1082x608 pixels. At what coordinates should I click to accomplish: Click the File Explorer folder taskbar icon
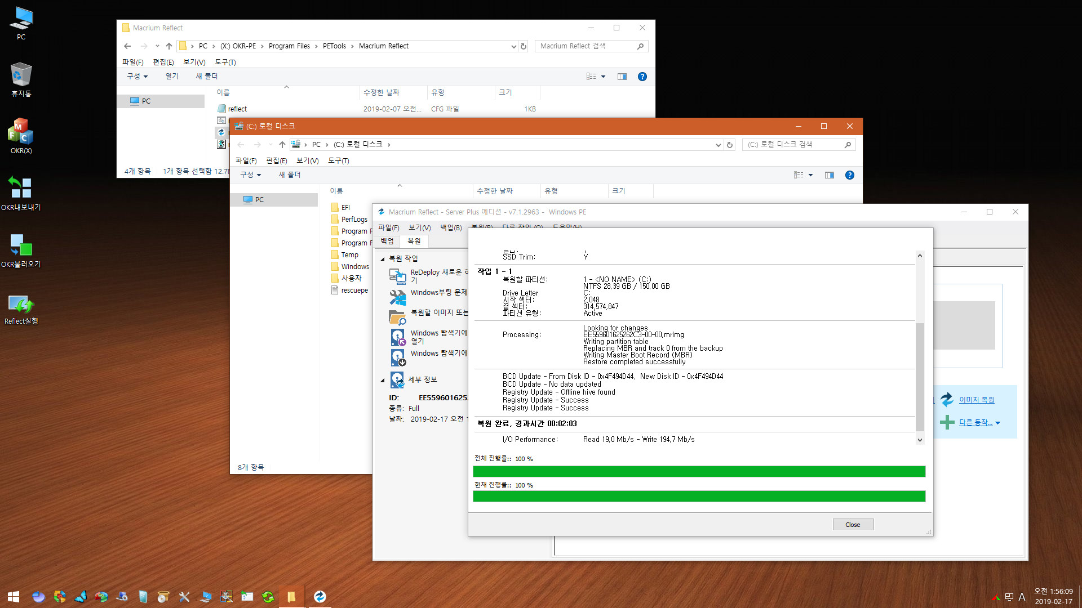(x=291, y=597)
